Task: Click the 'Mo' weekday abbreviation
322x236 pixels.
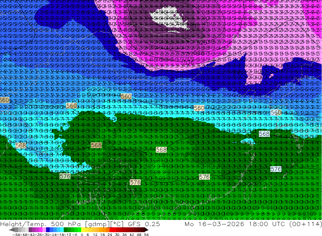Action: [x=189, y=224]
